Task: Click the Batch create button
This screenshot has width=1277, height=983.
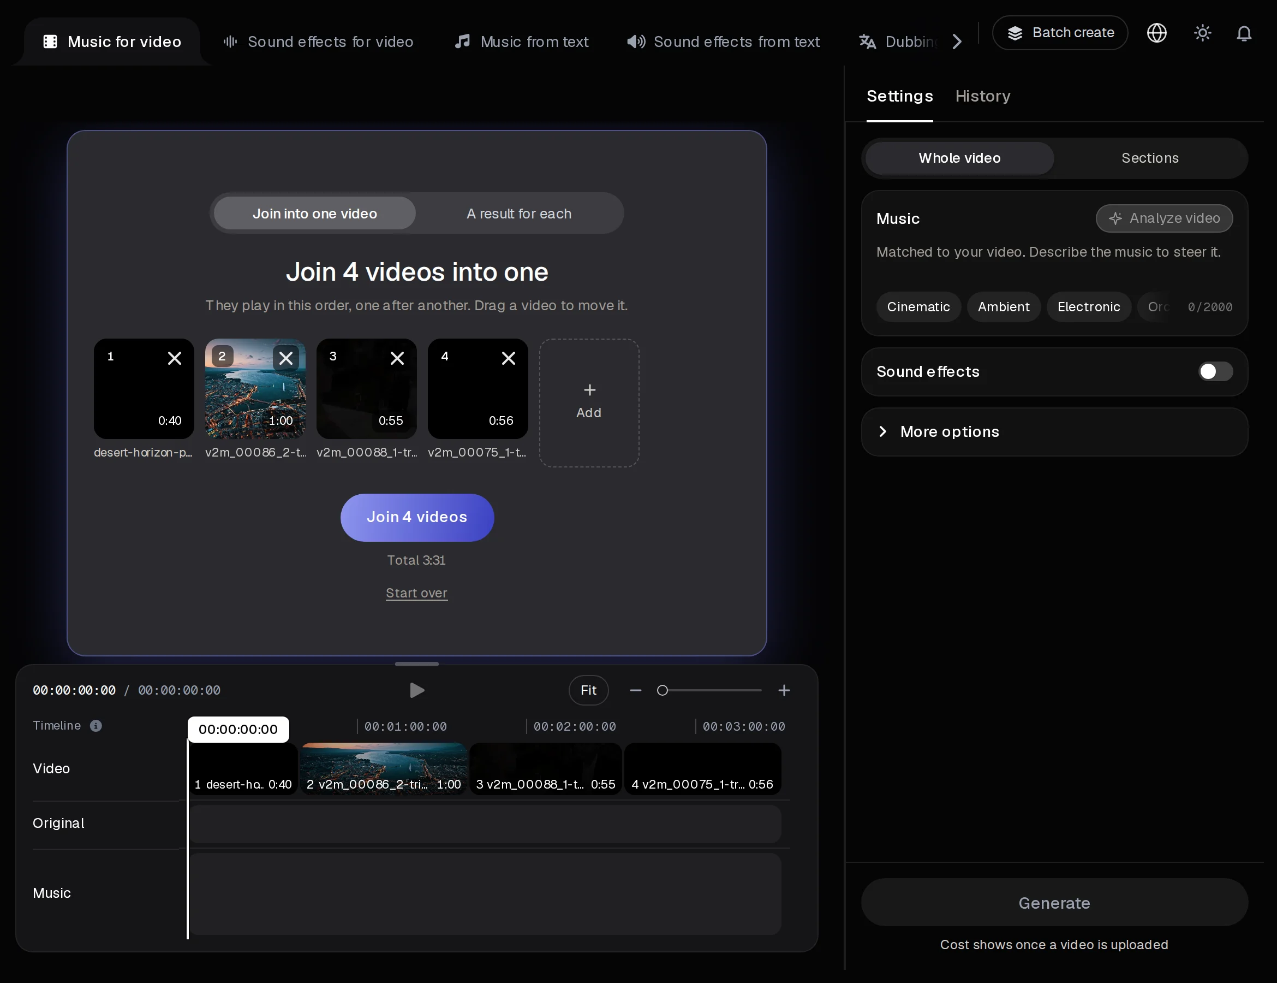Action: [1059, 33]
